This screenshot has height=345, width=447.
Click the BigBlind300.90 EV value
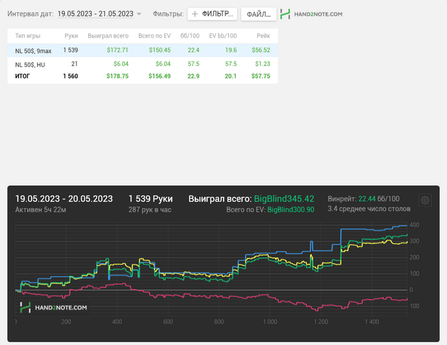pos(291,210)
